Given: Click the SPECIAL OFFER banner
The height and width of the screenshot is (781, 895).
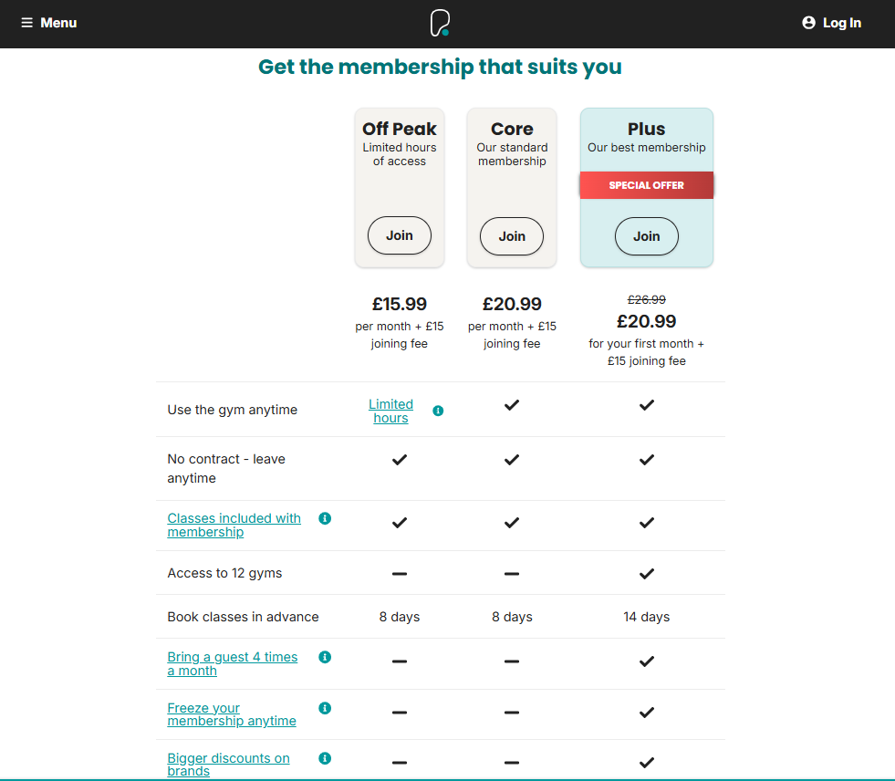Looking at the screenshot, I should [x=646, y=184].
